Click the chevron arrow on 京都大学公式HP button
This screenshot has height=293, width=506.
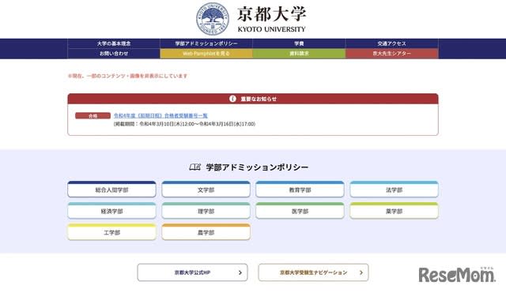240,272
